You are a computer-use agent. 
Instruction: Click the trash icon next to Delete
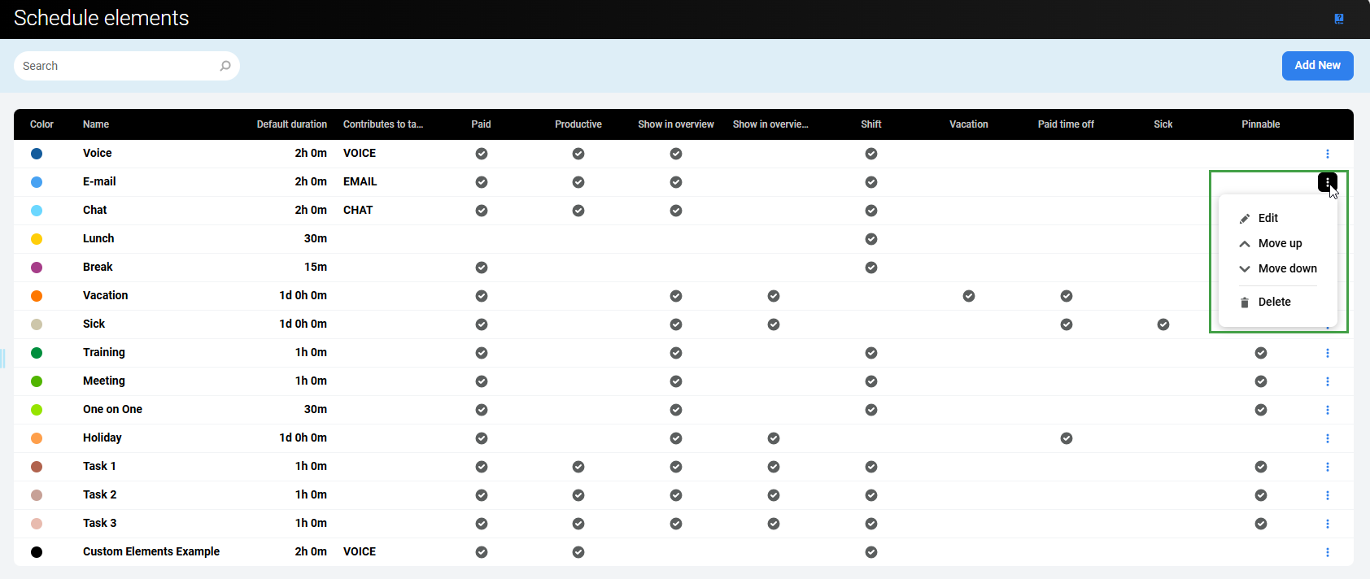[x=1244, y=303]
